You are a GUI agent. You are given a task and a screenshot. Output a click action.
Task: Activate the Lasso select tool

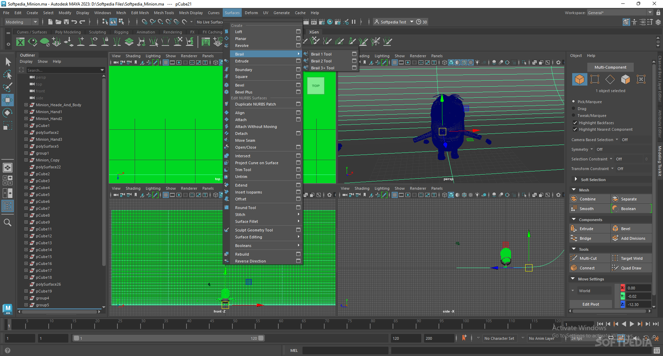point(8,75)
